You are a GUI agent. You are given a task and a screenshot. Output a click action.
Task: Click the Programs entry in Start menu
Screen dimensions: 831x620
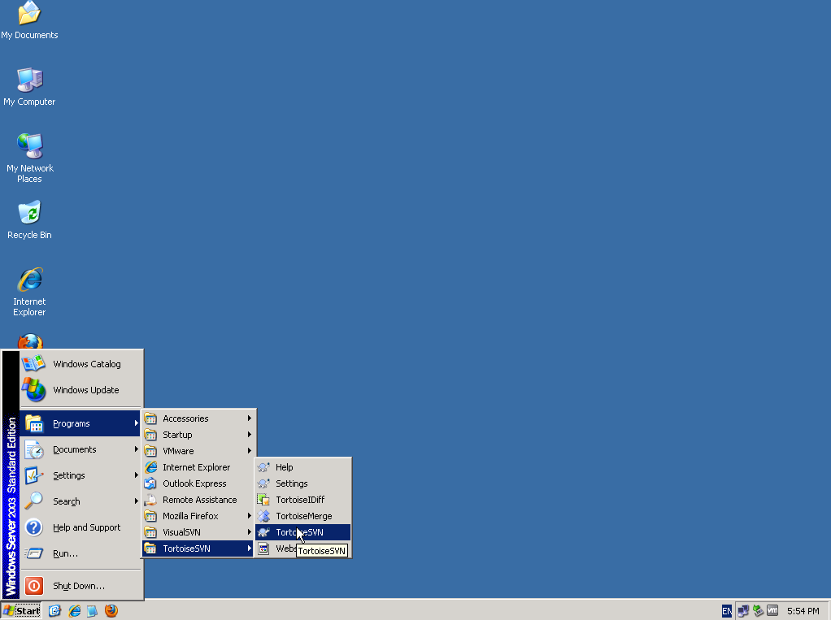coord(80,423)
